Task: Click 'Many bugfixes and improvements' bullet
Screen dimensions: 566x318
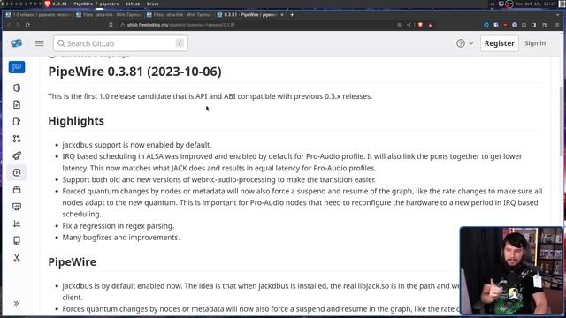Action: [121, 238]
